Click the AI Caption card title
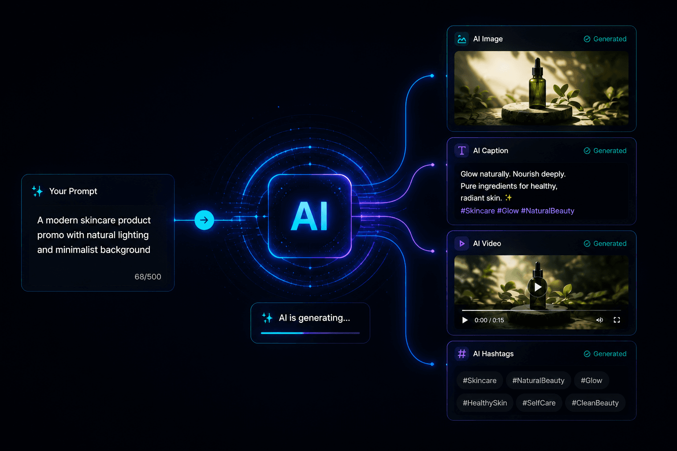677x451 pixels. click(491, 151)
